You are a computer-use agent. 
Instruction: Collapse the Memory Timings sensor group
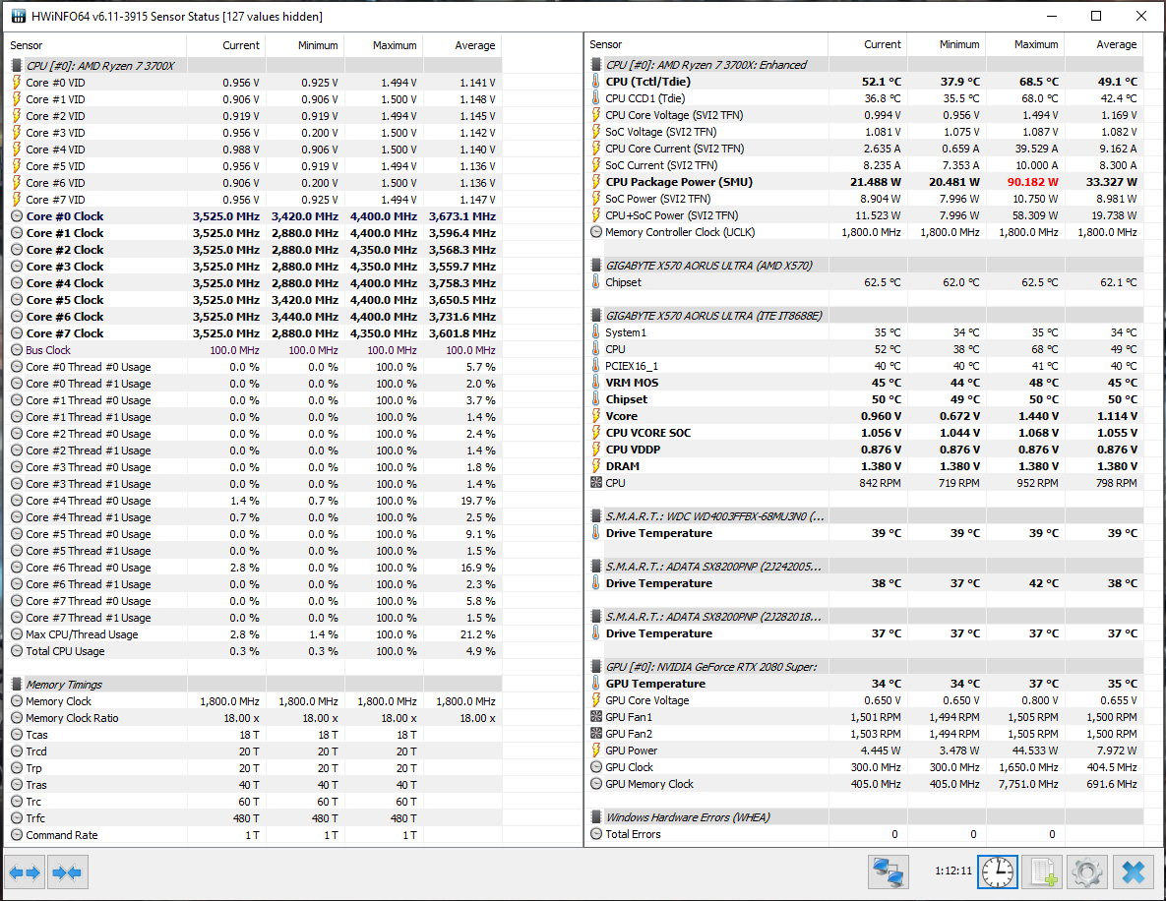pos(17,685)
